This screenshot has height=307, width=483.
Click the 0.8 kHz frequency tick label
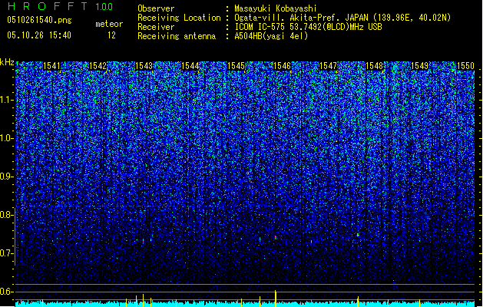(x=6, y=215)
